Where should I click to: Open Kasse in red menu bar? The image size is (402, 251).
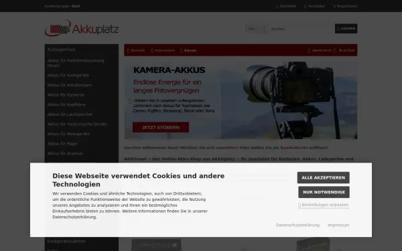pyautogui.click(x=188, y=50)
